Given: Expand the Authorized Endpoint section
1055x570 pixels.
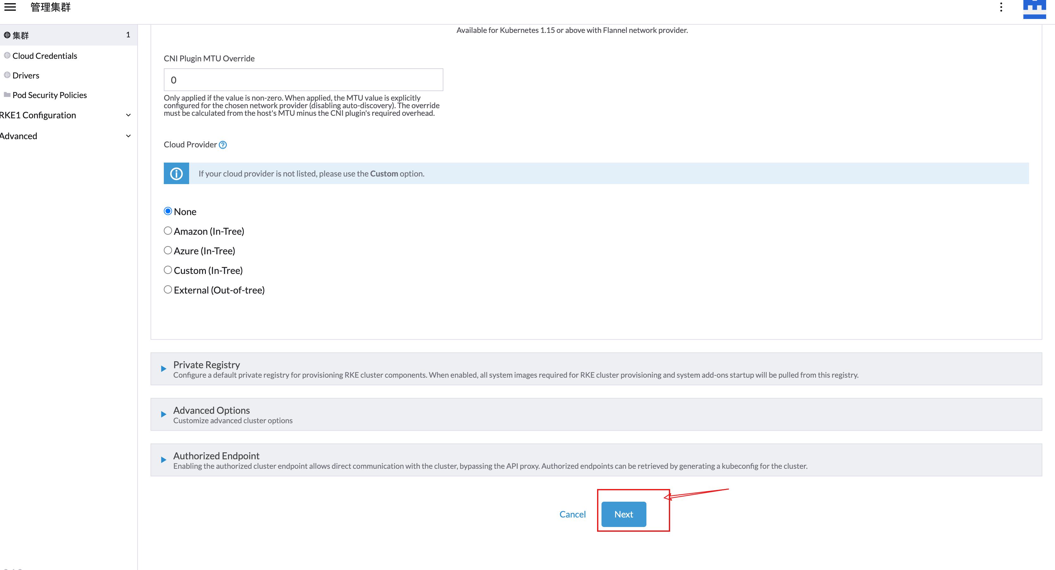Looking at the screenshot, I should point(163,460).
